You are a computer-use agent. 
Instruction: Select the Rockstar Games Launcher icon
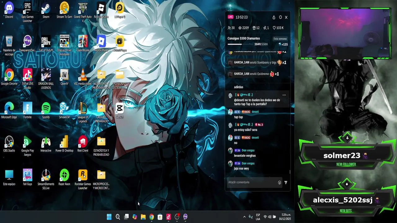tap(83, 179)
